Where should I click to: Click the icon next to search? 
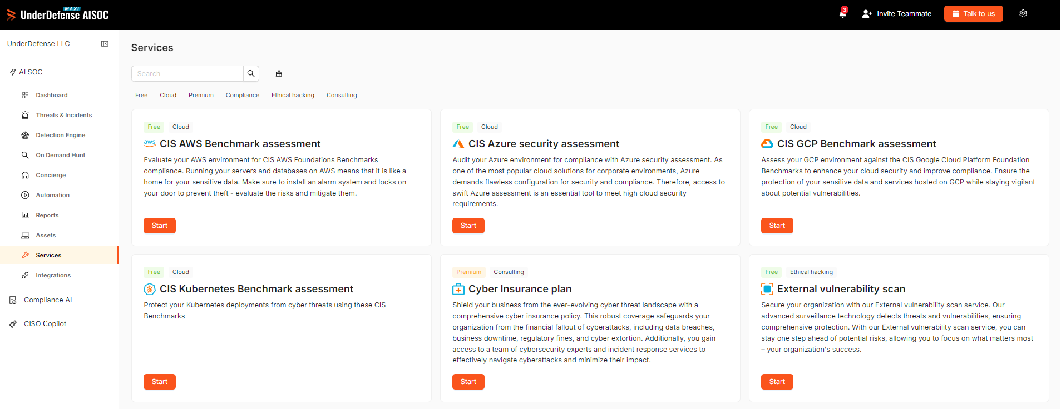[279, 73]
